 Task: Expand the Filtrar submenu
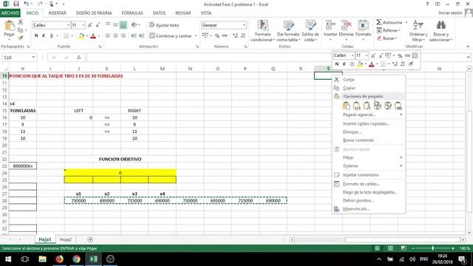(401, 157)
